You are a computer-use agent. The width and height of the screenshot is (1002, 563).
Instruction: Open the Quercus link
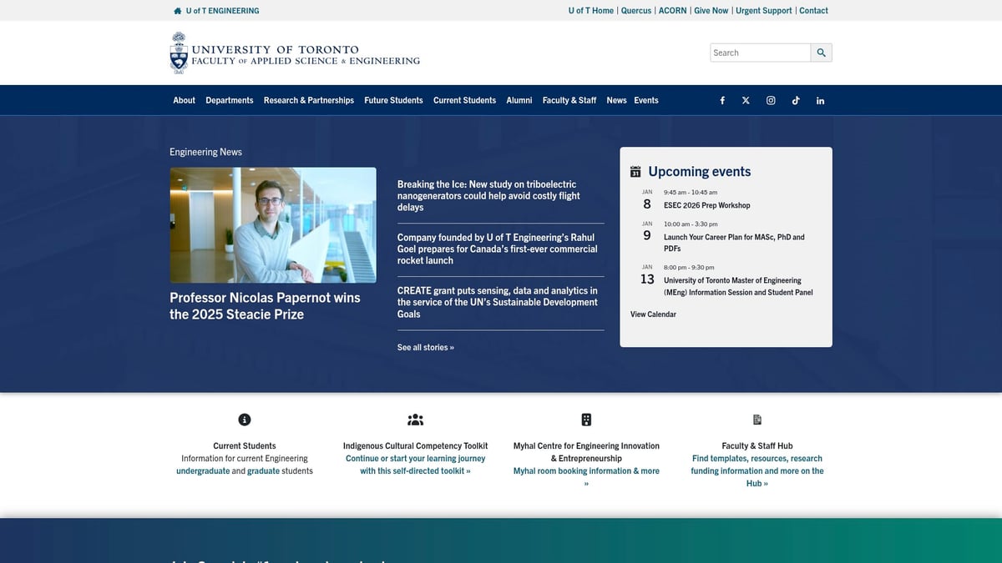pyautogui.click(x=636, y=11)
